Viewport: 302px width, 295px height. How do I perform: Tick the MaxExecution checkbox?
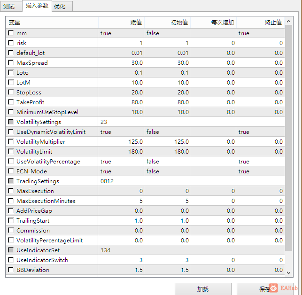pyautogui.click(x=11, y=191)
